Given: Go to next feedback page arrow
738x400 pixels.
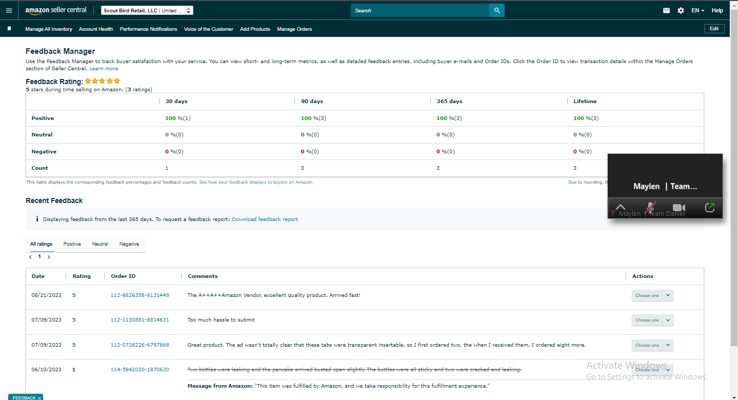Looking at the screenshot, I should coord(49,257).
